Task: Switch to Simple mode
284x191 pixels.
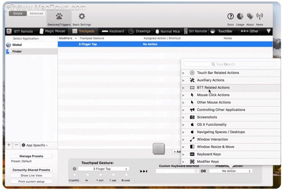Action: pyautogui.click(x=18, y=13)
